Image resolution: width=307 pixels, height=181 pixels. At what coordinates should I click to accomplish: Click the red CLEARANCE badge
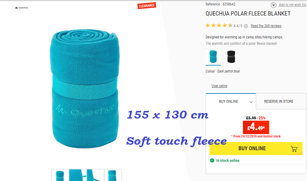tap(147, 6)
